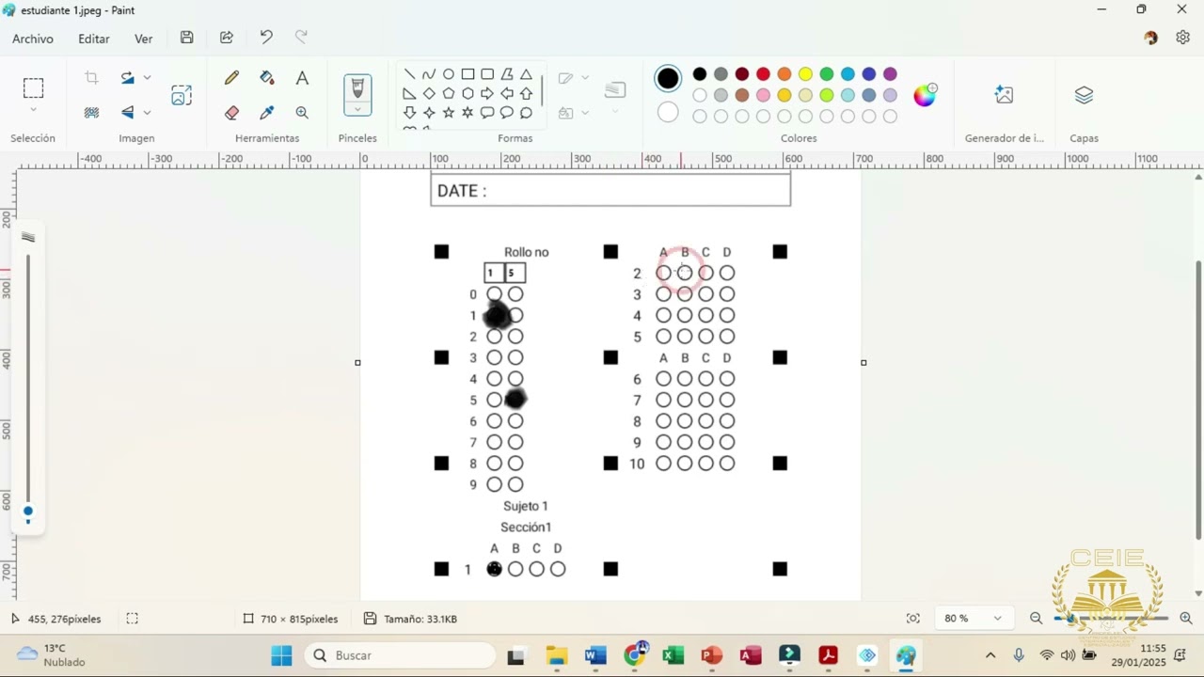
Task: Pick the Five-point star shape
Action: pos(449,113)
